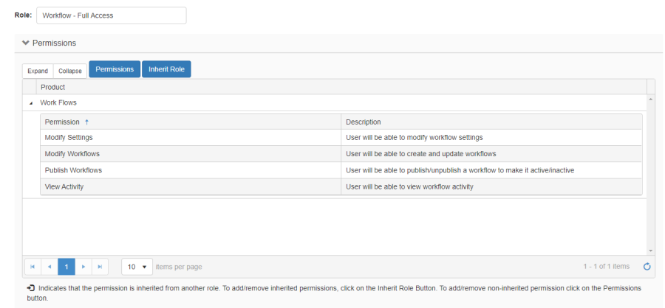Go to last page of permissions grid
Image resolution: width=665 pixels, height=308 pixels.
click(x=100, y=266)
